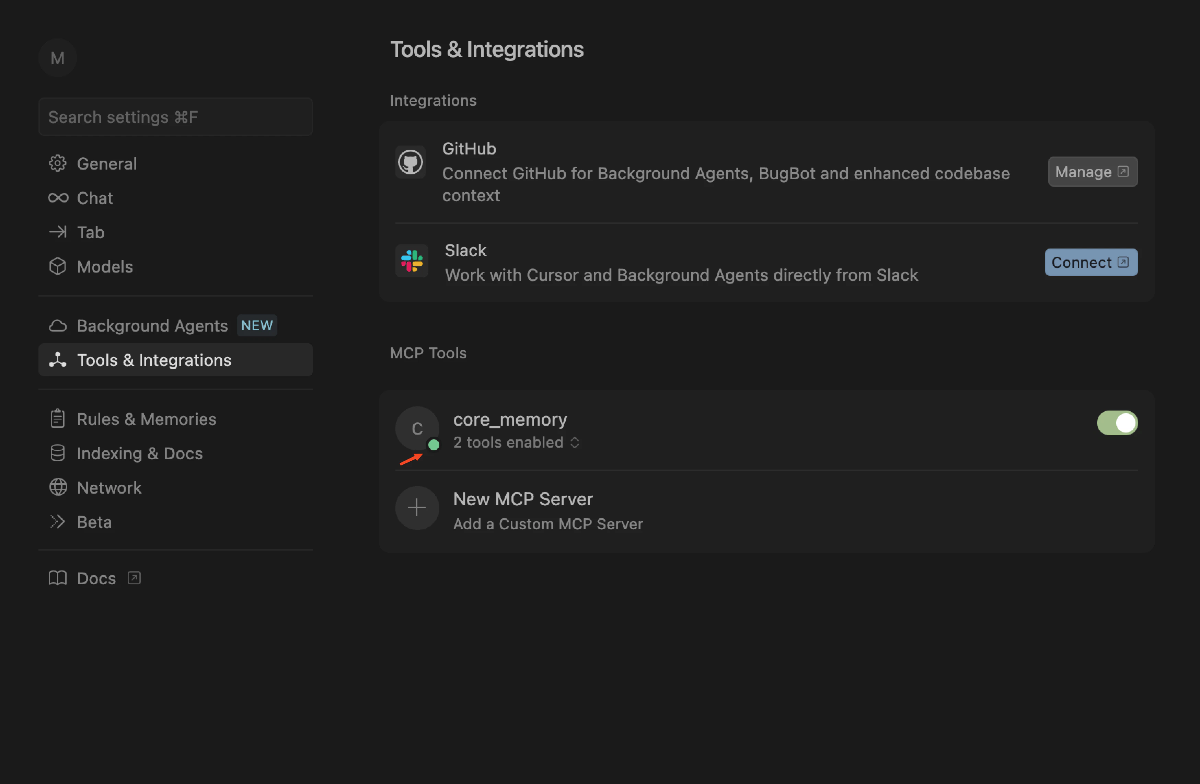Click the green status dot on core_memory
Viewport: 1200px width, 784px height.
pos(434,445)
